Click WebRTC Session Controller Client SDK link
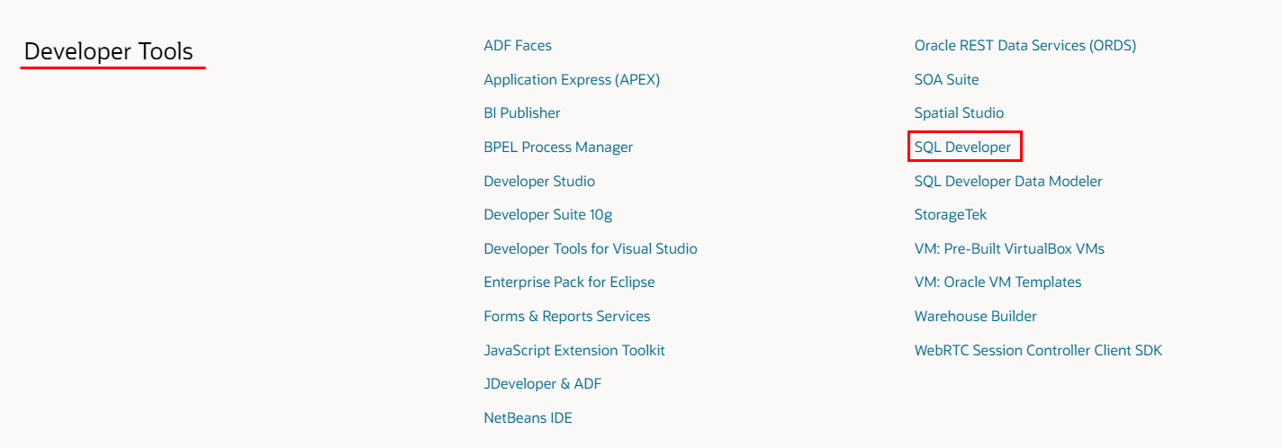 pyautogui.click(x=1039, y=350)
